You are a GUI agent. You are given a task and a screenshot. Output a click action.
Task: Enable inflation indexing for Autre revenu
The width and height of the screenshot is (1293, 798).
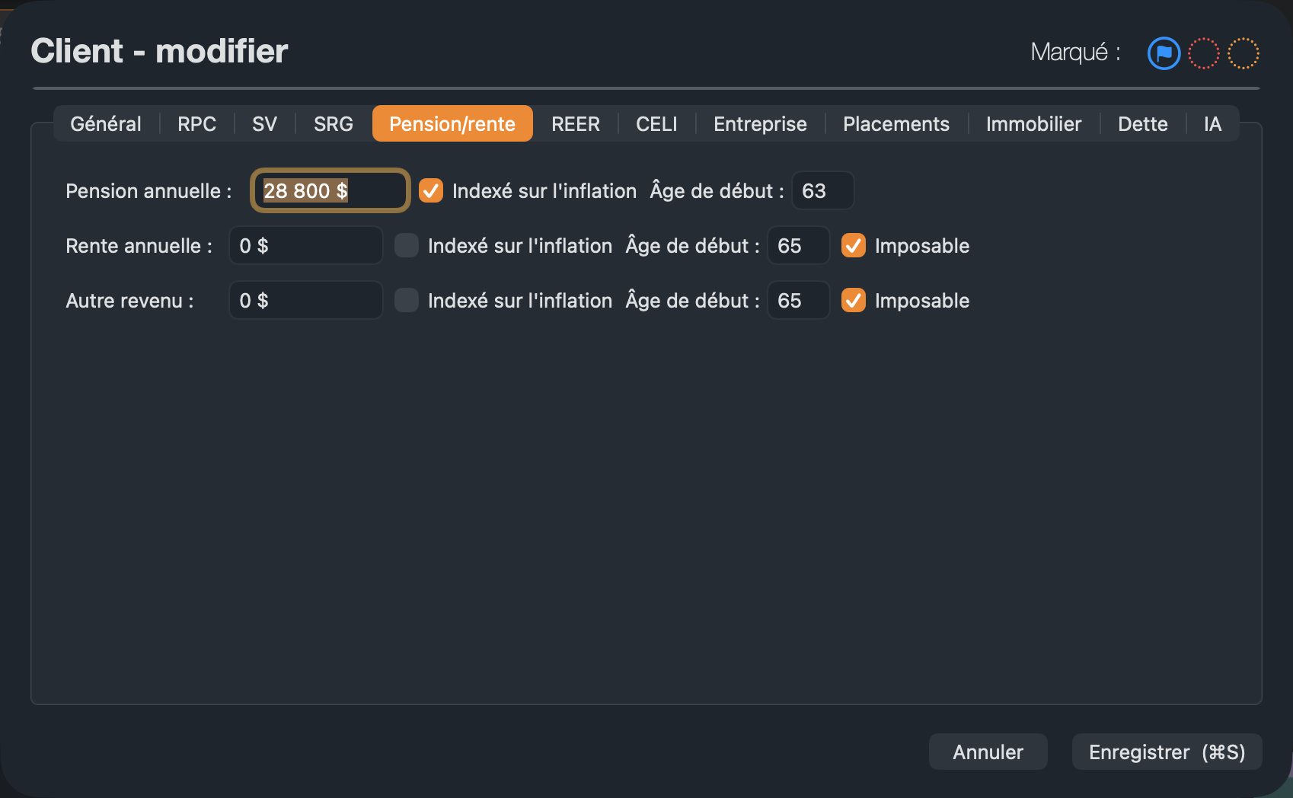click(407, 300)
